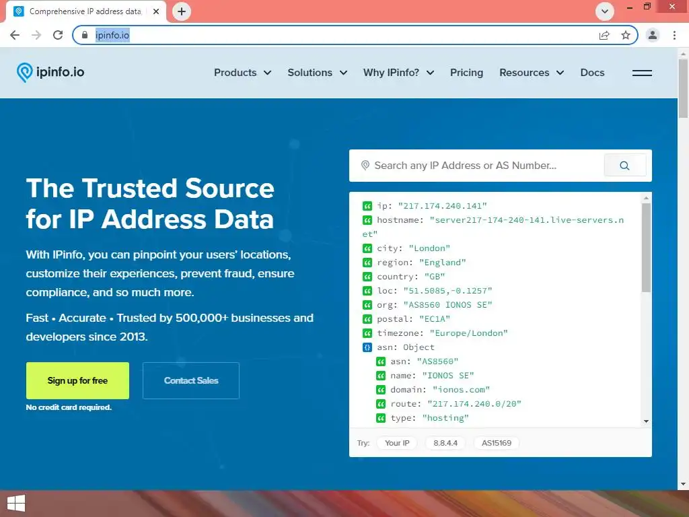Click JSON panel scroll up arrow
Image resolution: width=689 pixels, height=517 pixels.
tap(646, 199)
